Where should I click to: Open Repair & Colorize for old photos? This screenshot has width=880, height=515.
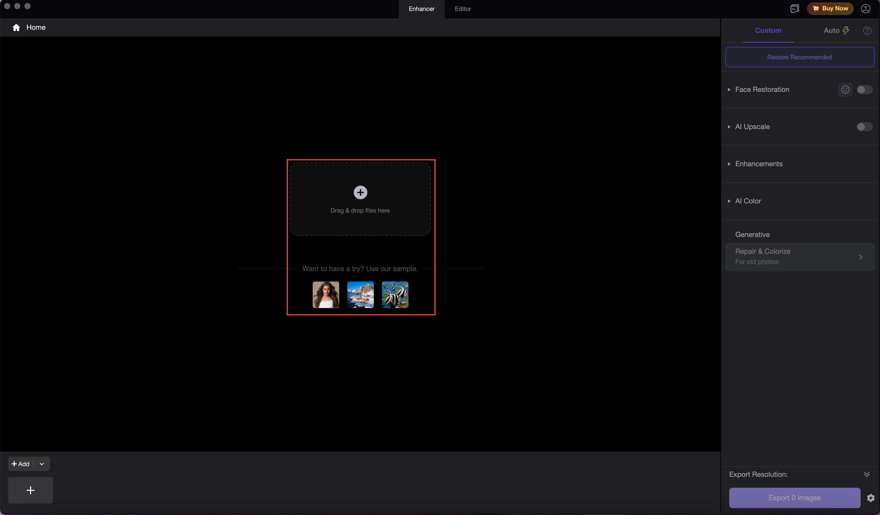pos(800,257)
